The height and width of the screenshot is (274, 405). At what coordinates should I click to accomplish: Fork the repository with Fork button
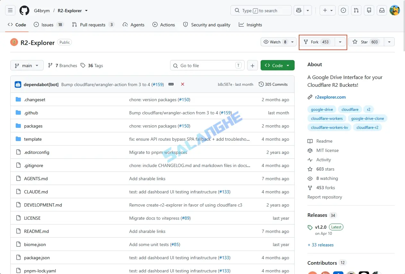tap(317, 42)
